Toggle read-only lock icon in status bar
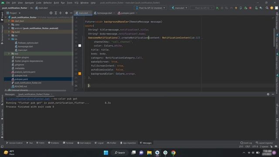 [271, 147]
